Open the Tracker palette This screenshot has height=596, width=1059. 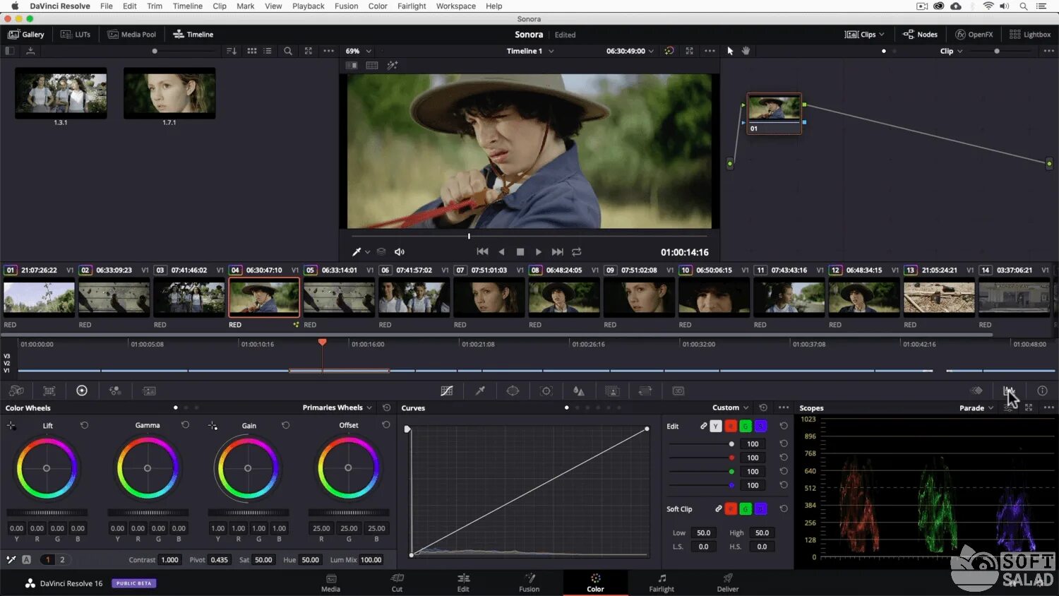point(546,391)
